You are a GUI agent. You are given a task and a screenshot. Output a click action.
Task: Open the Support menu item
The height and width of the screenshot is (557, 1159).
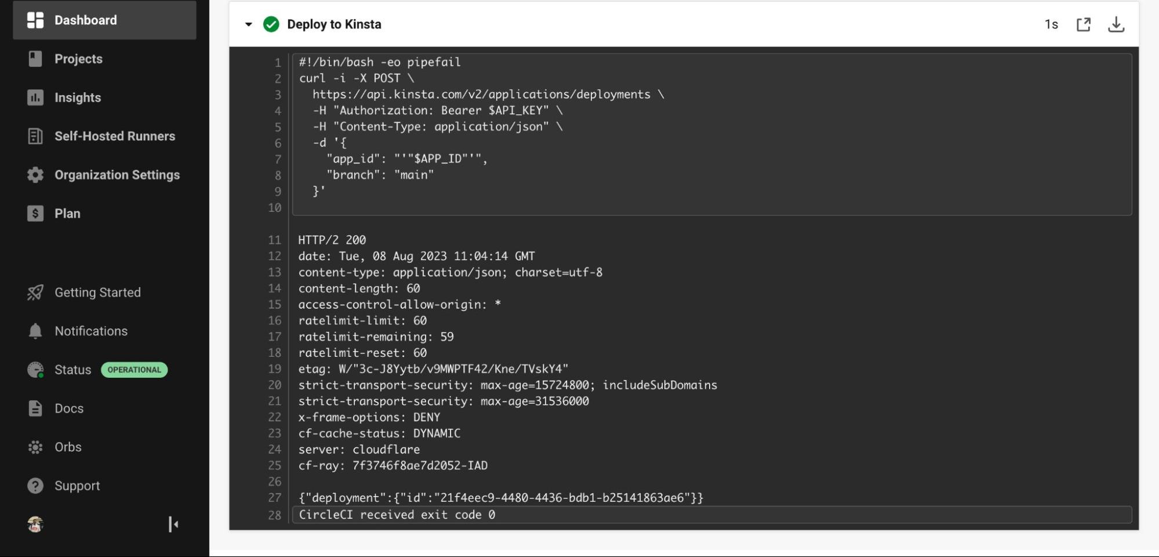77,486
